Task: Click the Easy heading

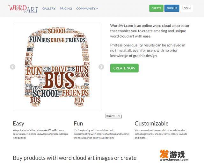Action: click(x=18, y=124)
